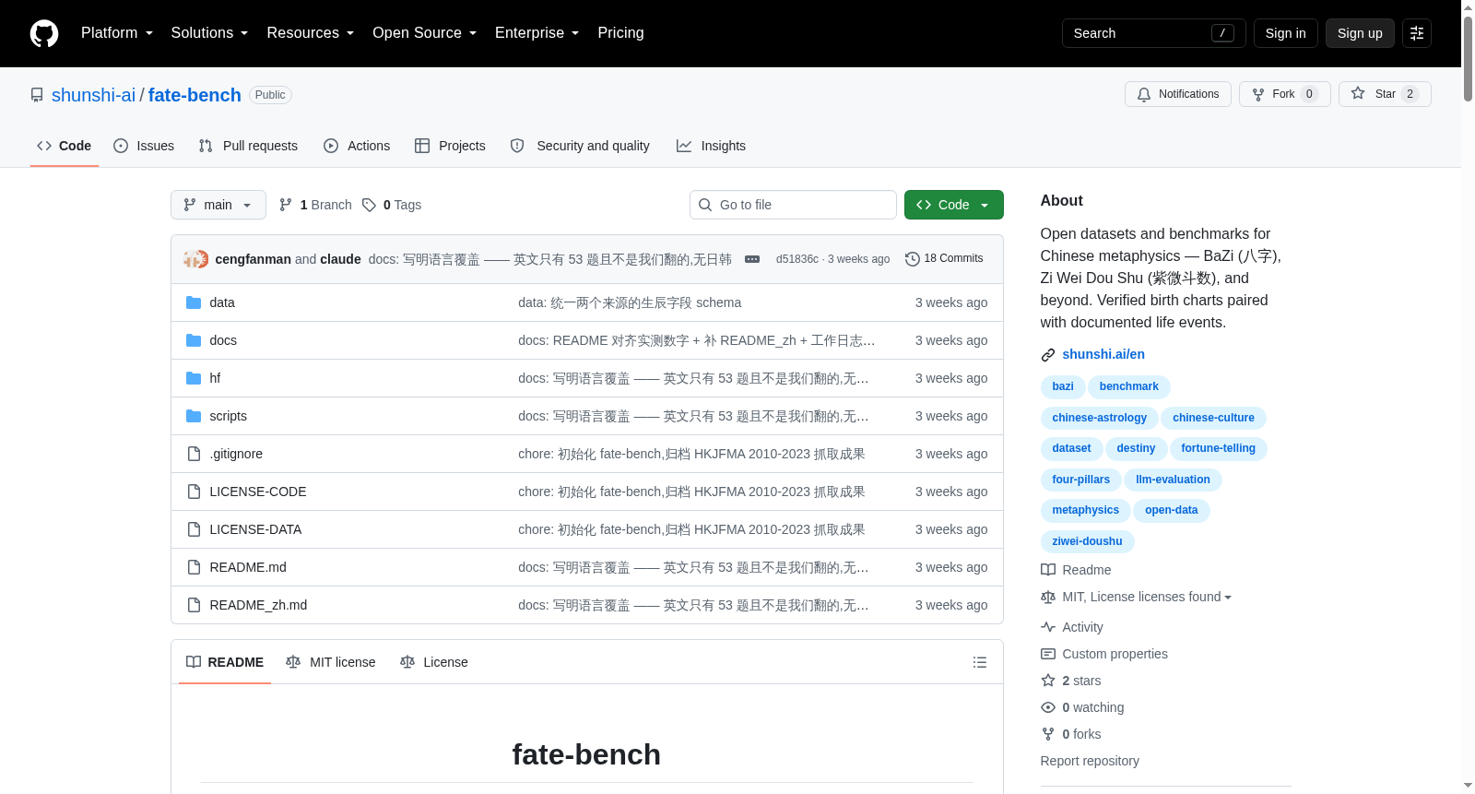The height and width of the screenshot is (794, 1475).
Task: Open the Pricing link
Action: coord(620,33)
